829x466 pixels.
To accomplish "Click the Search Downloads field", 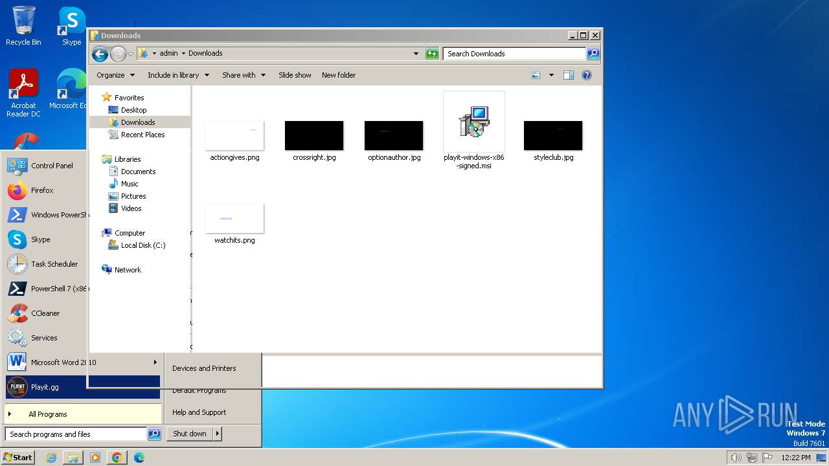I will coord(515,54).
